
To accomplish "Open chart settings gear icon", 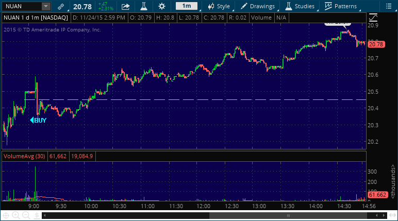I will coord(162,6).
